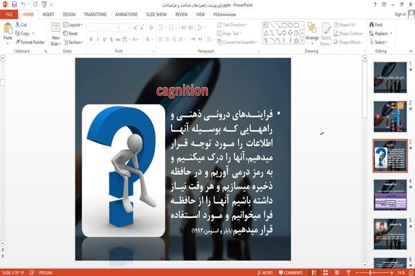This screenshot has height=276, width=415.
Task: Collapse the ribbon with the arrow
Action: pos(410,51)
